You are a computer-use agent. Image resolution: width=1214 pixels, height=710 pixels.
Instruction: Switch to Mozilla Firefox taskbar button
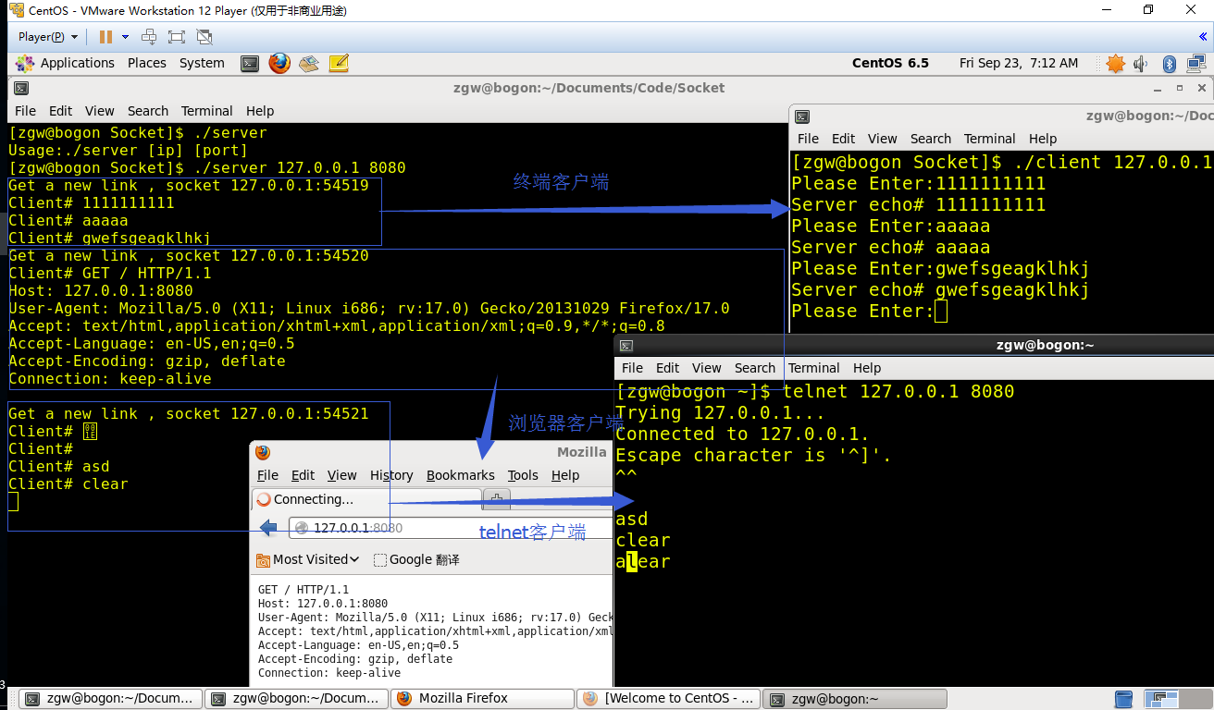(482, 699)
